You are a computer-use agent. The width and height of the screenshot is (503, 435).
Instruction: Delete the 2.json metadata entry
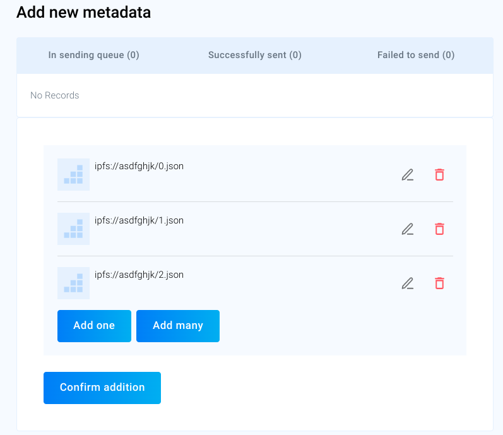439,283
